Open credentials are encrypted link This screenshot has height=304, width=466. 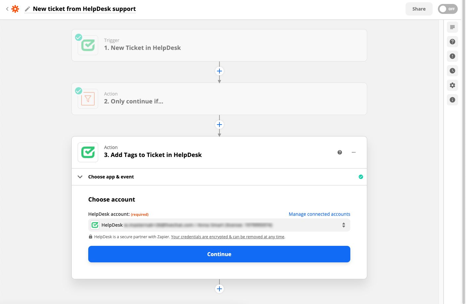pos(228,237)
